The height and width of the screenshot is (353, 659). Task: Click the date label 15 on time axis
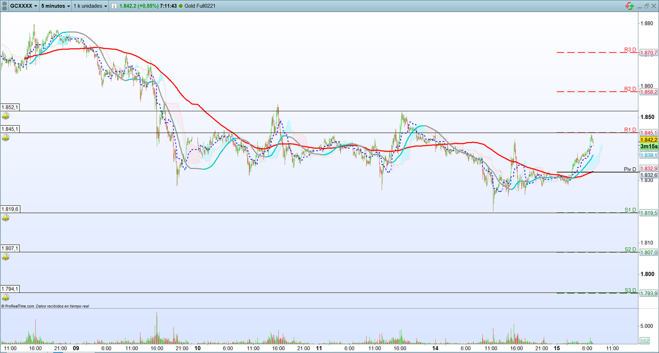pos(557,348)
